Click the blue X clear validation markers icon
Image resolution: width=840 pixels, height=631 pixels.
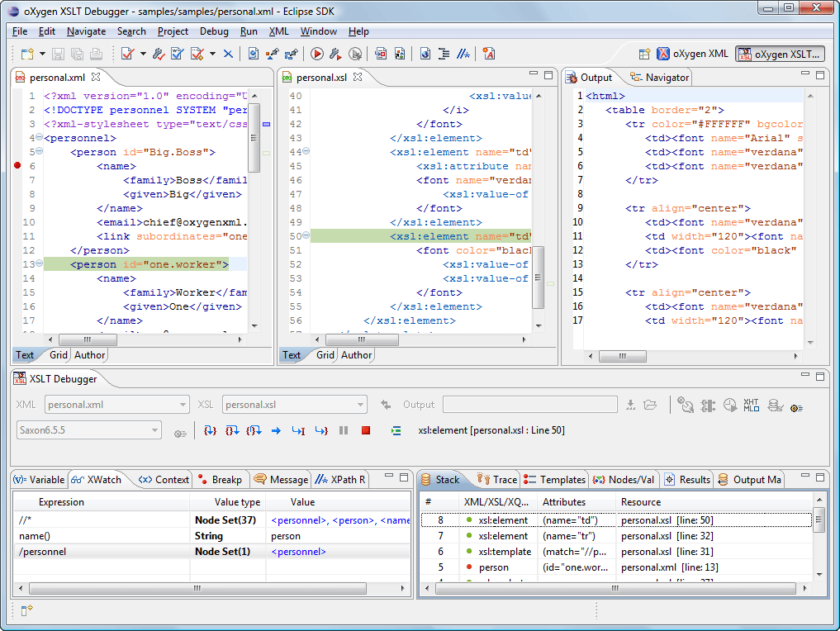pos(228,54)
